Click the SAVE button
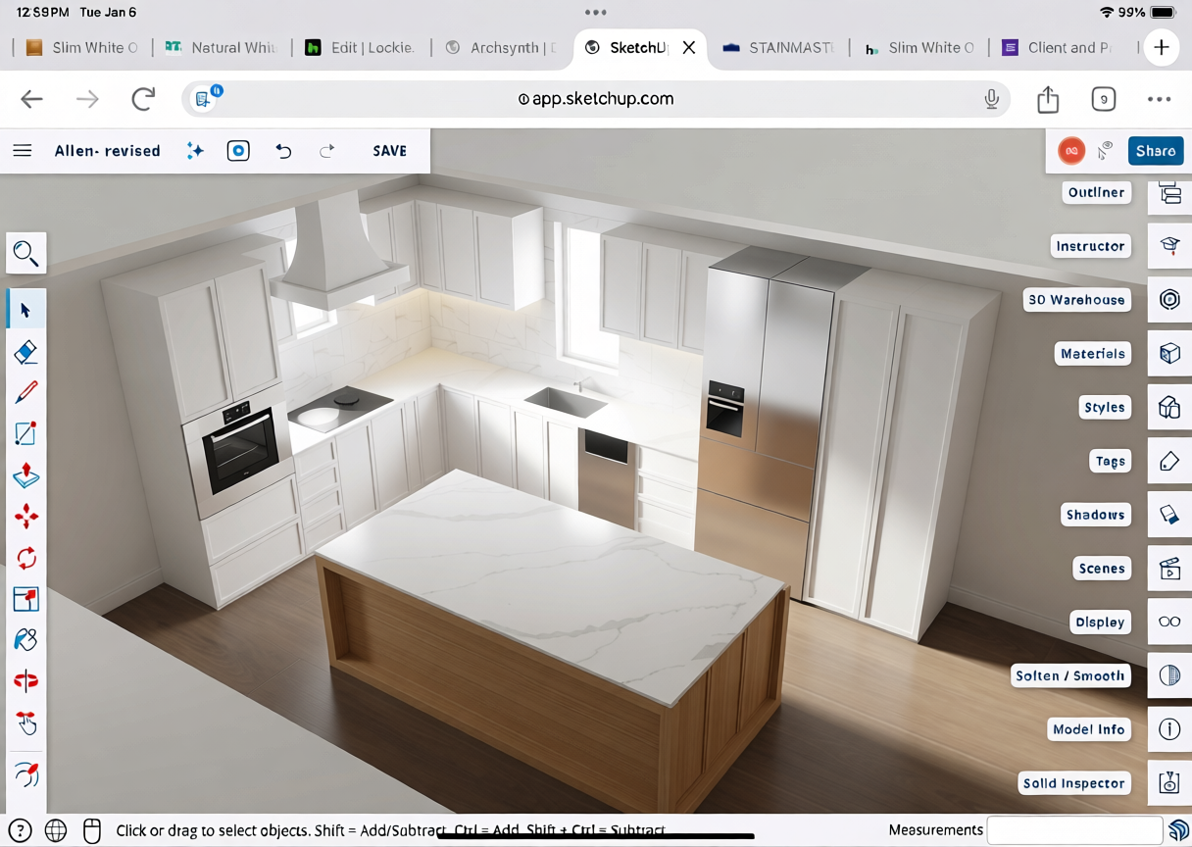 point(389,151)
